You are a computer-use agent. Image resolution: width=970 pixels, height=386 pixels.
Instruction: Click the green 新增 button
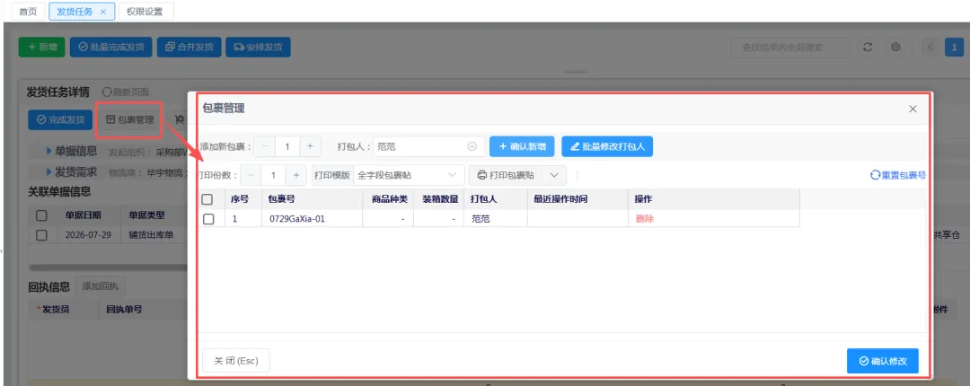click(x=42, y=47)
